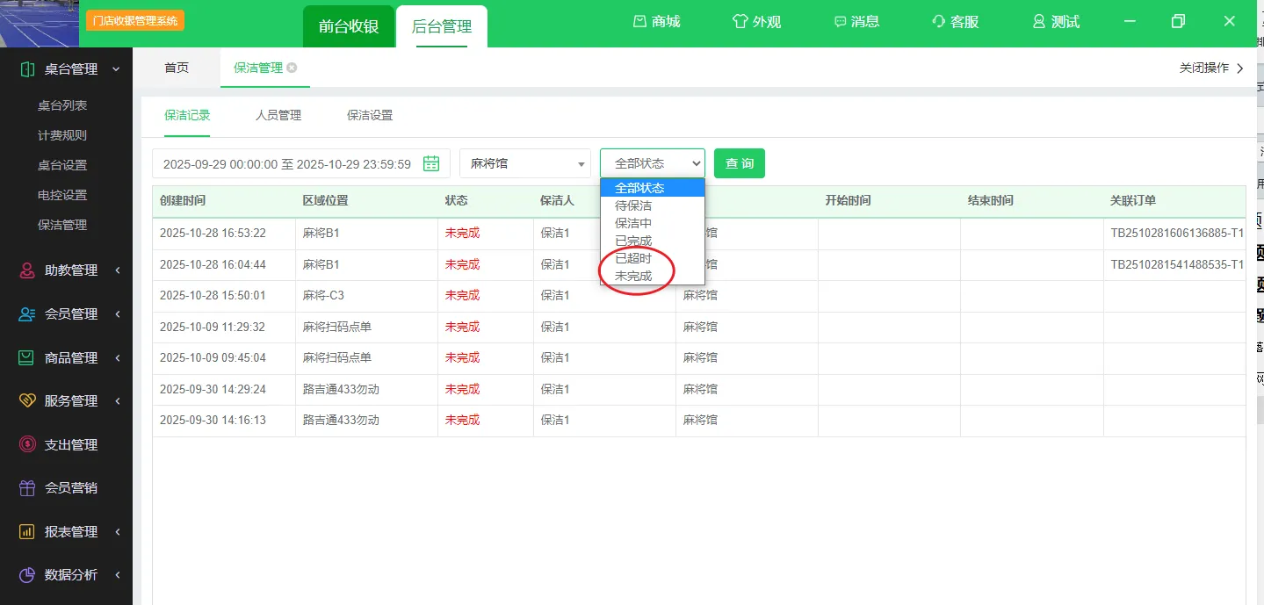1264x605 pixels.
Task: Expand the 助教管理 sidebar menu
Action: 70,270
